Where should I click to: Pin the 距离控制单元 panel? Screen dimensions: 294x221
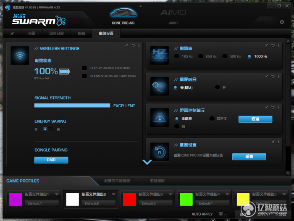click(x=266, y=107)
